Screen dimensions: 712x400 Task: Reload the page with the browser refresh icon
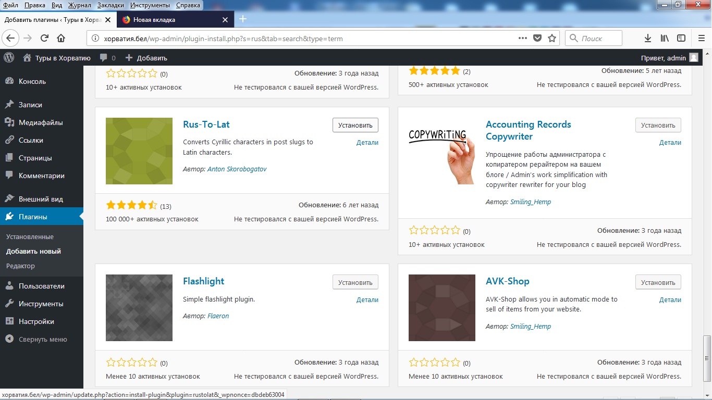point(44,38)
